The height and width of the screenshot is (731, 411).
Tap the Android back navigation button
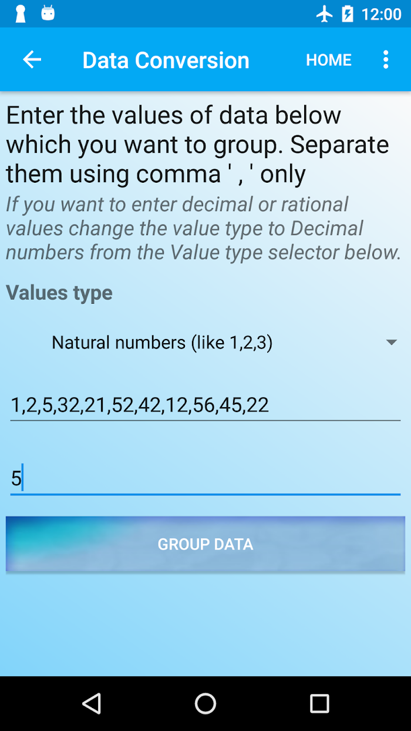[91, 703]
